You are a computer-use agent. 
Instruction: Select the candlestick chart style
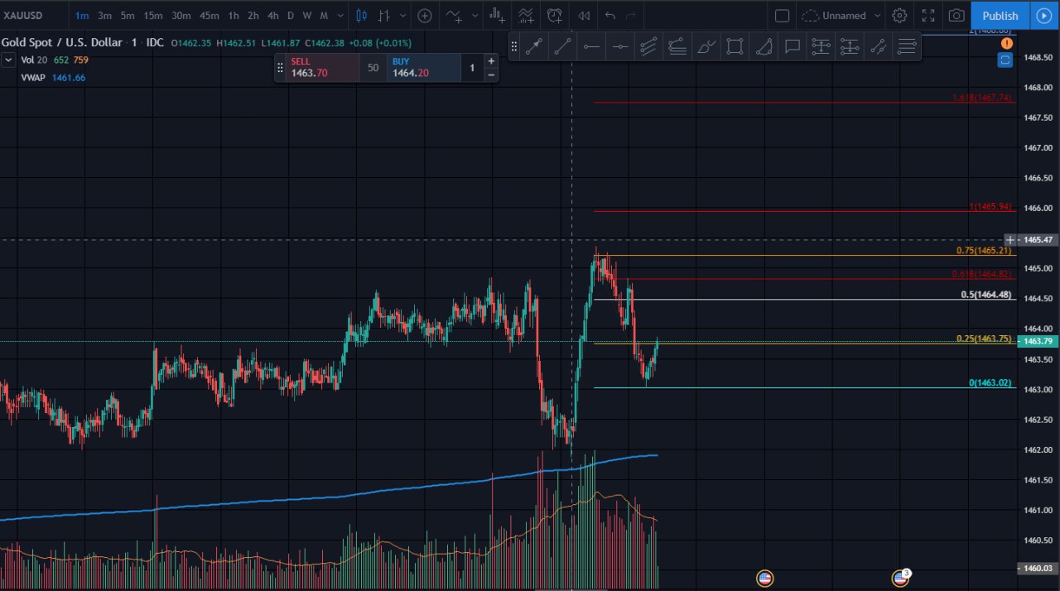pos(361,16)
